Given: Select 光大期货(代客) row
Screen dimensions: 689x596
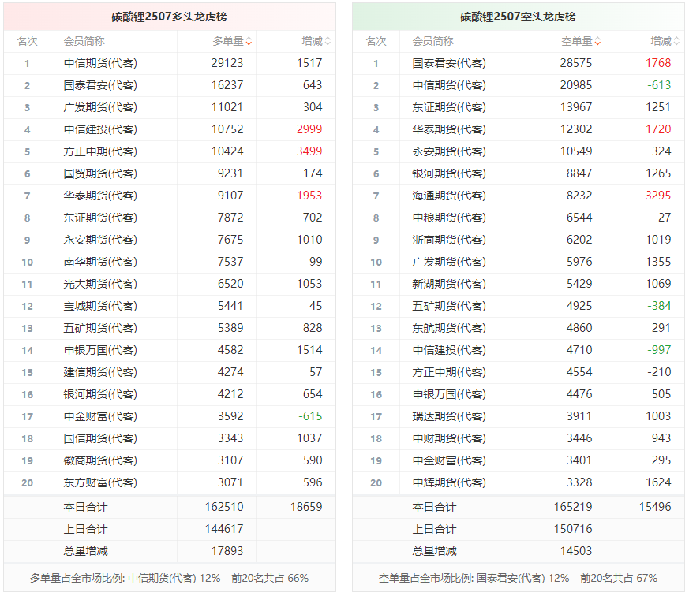Looking at the screenshot, I should click(170, 284).
